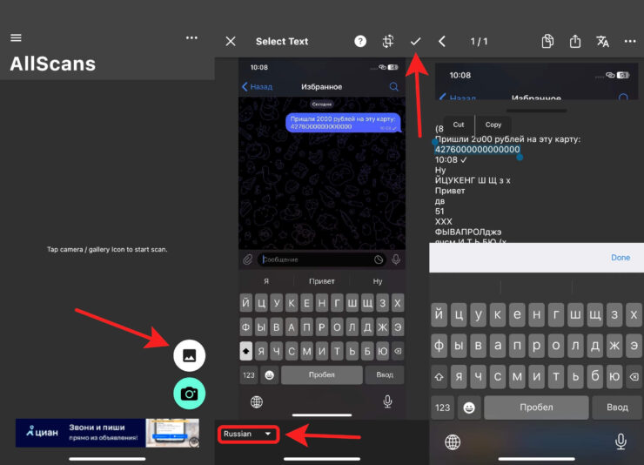Choose Copy in the text popup menu
The width and height of the screenshot is (644, 465).
click(x=493, y=125)
